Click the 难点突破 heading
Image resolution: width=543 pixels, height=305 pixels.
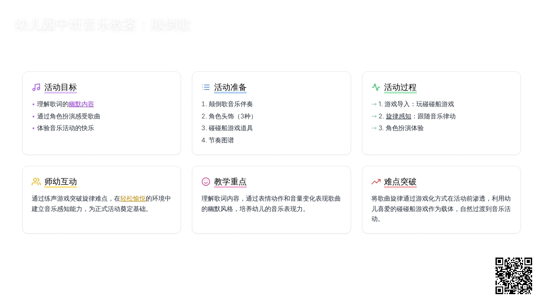(400, 182)
